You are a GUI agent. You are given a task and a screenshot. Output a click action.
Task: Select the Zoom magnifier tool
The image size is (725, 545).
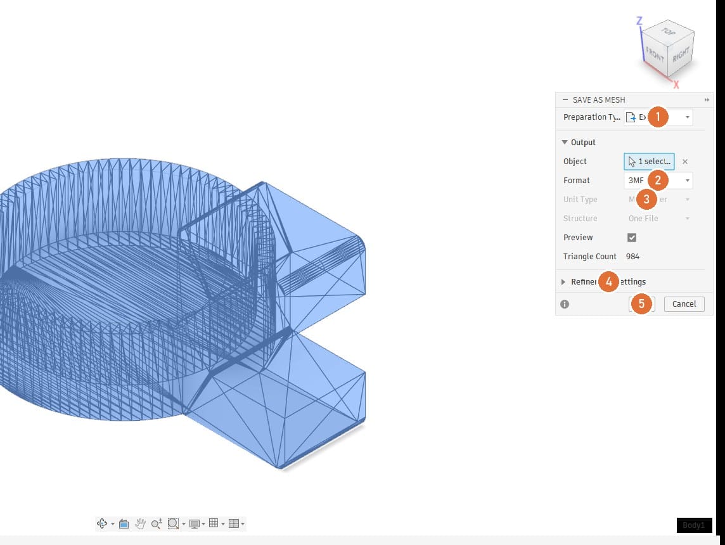157,523
